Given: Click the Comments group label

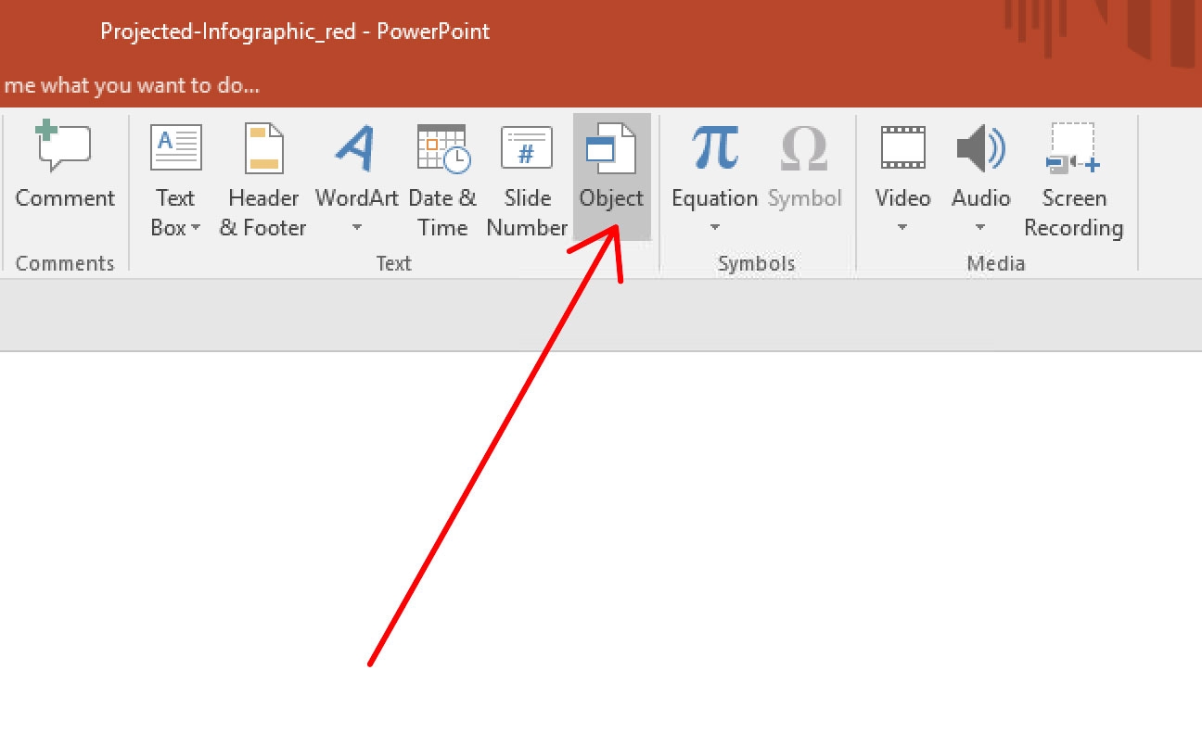Looking at the screenshot, I should 65,262.
